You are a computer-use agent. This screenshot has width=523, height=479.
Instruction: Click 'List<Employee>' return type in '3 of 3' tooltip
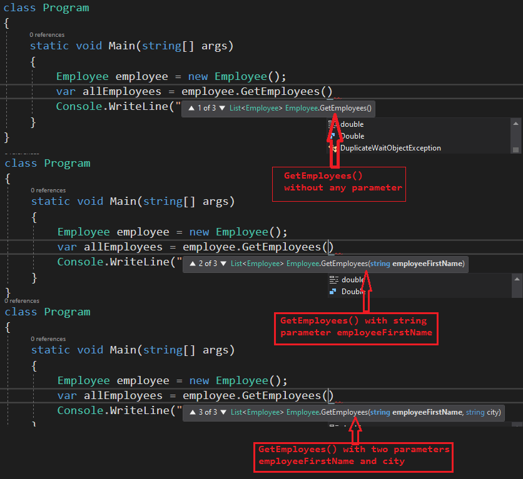click(x=257, y=412)
